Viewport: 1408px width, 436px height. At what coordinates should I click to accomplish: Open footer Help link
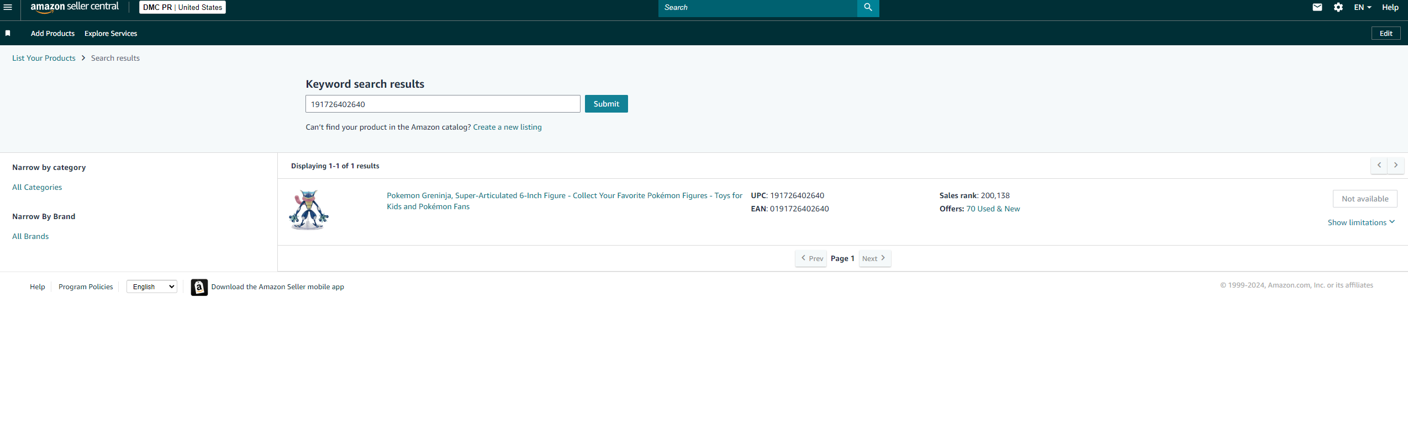[38, 286]
